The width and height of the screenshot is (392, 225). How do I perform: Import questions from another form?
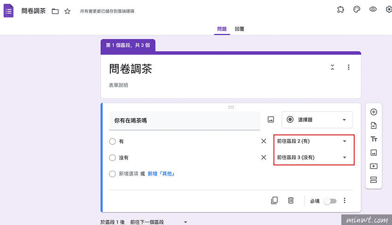click(x=374, y=126)
